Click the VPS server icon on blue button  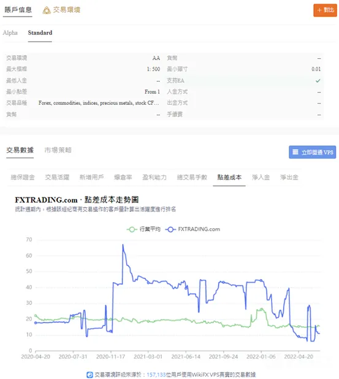click(295, 152)
